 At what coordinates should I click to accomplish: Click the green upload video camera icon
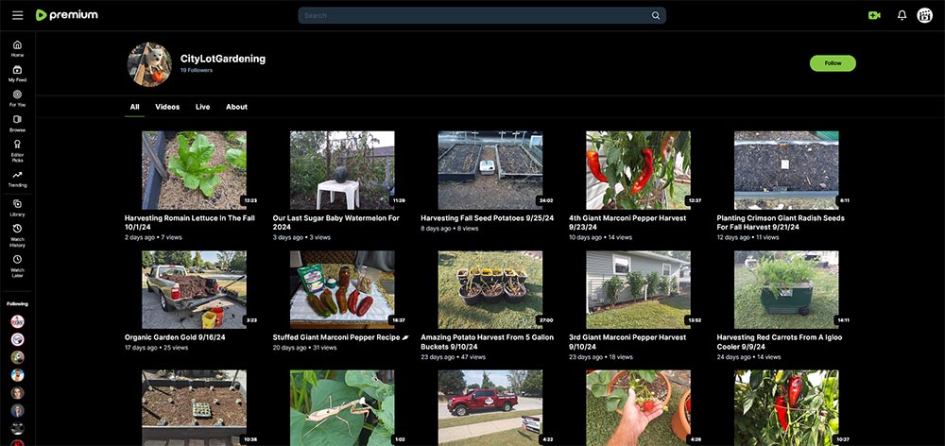click(874, 16)
